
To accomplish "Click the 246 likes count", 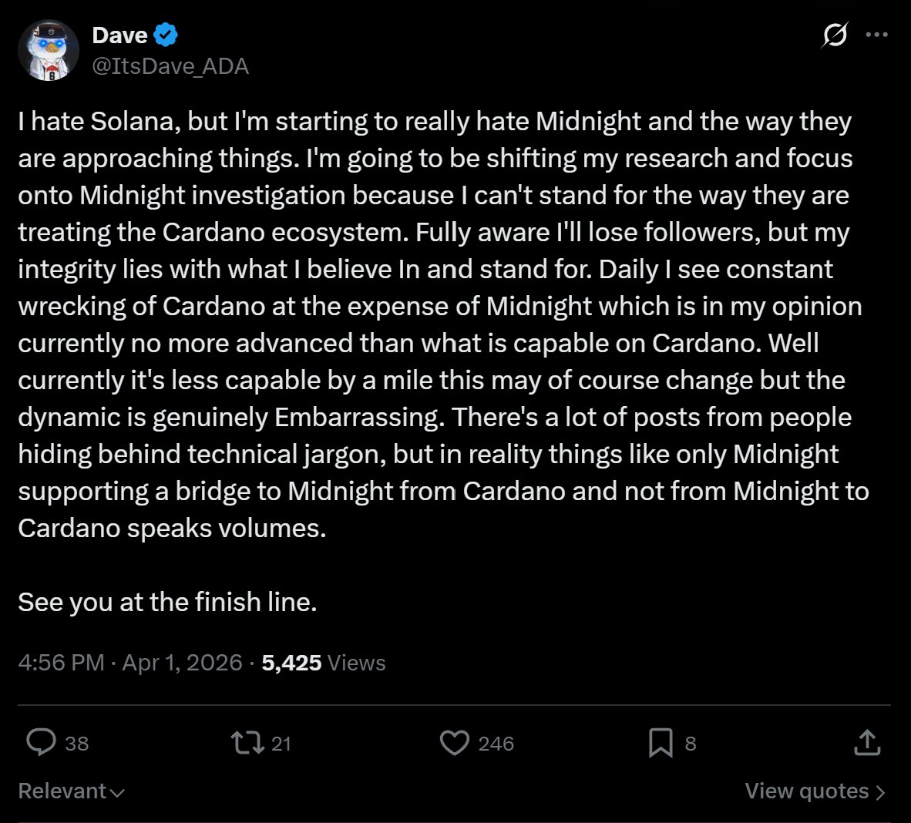I will (x=496, y=743).
